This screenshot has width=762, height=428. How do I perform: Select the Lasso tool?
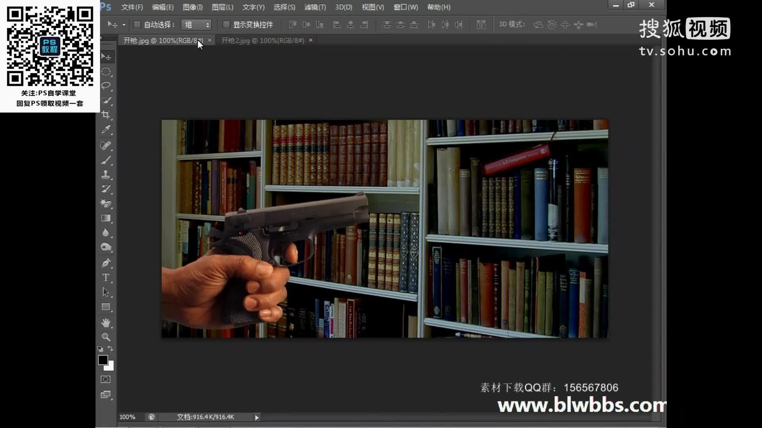106,86
